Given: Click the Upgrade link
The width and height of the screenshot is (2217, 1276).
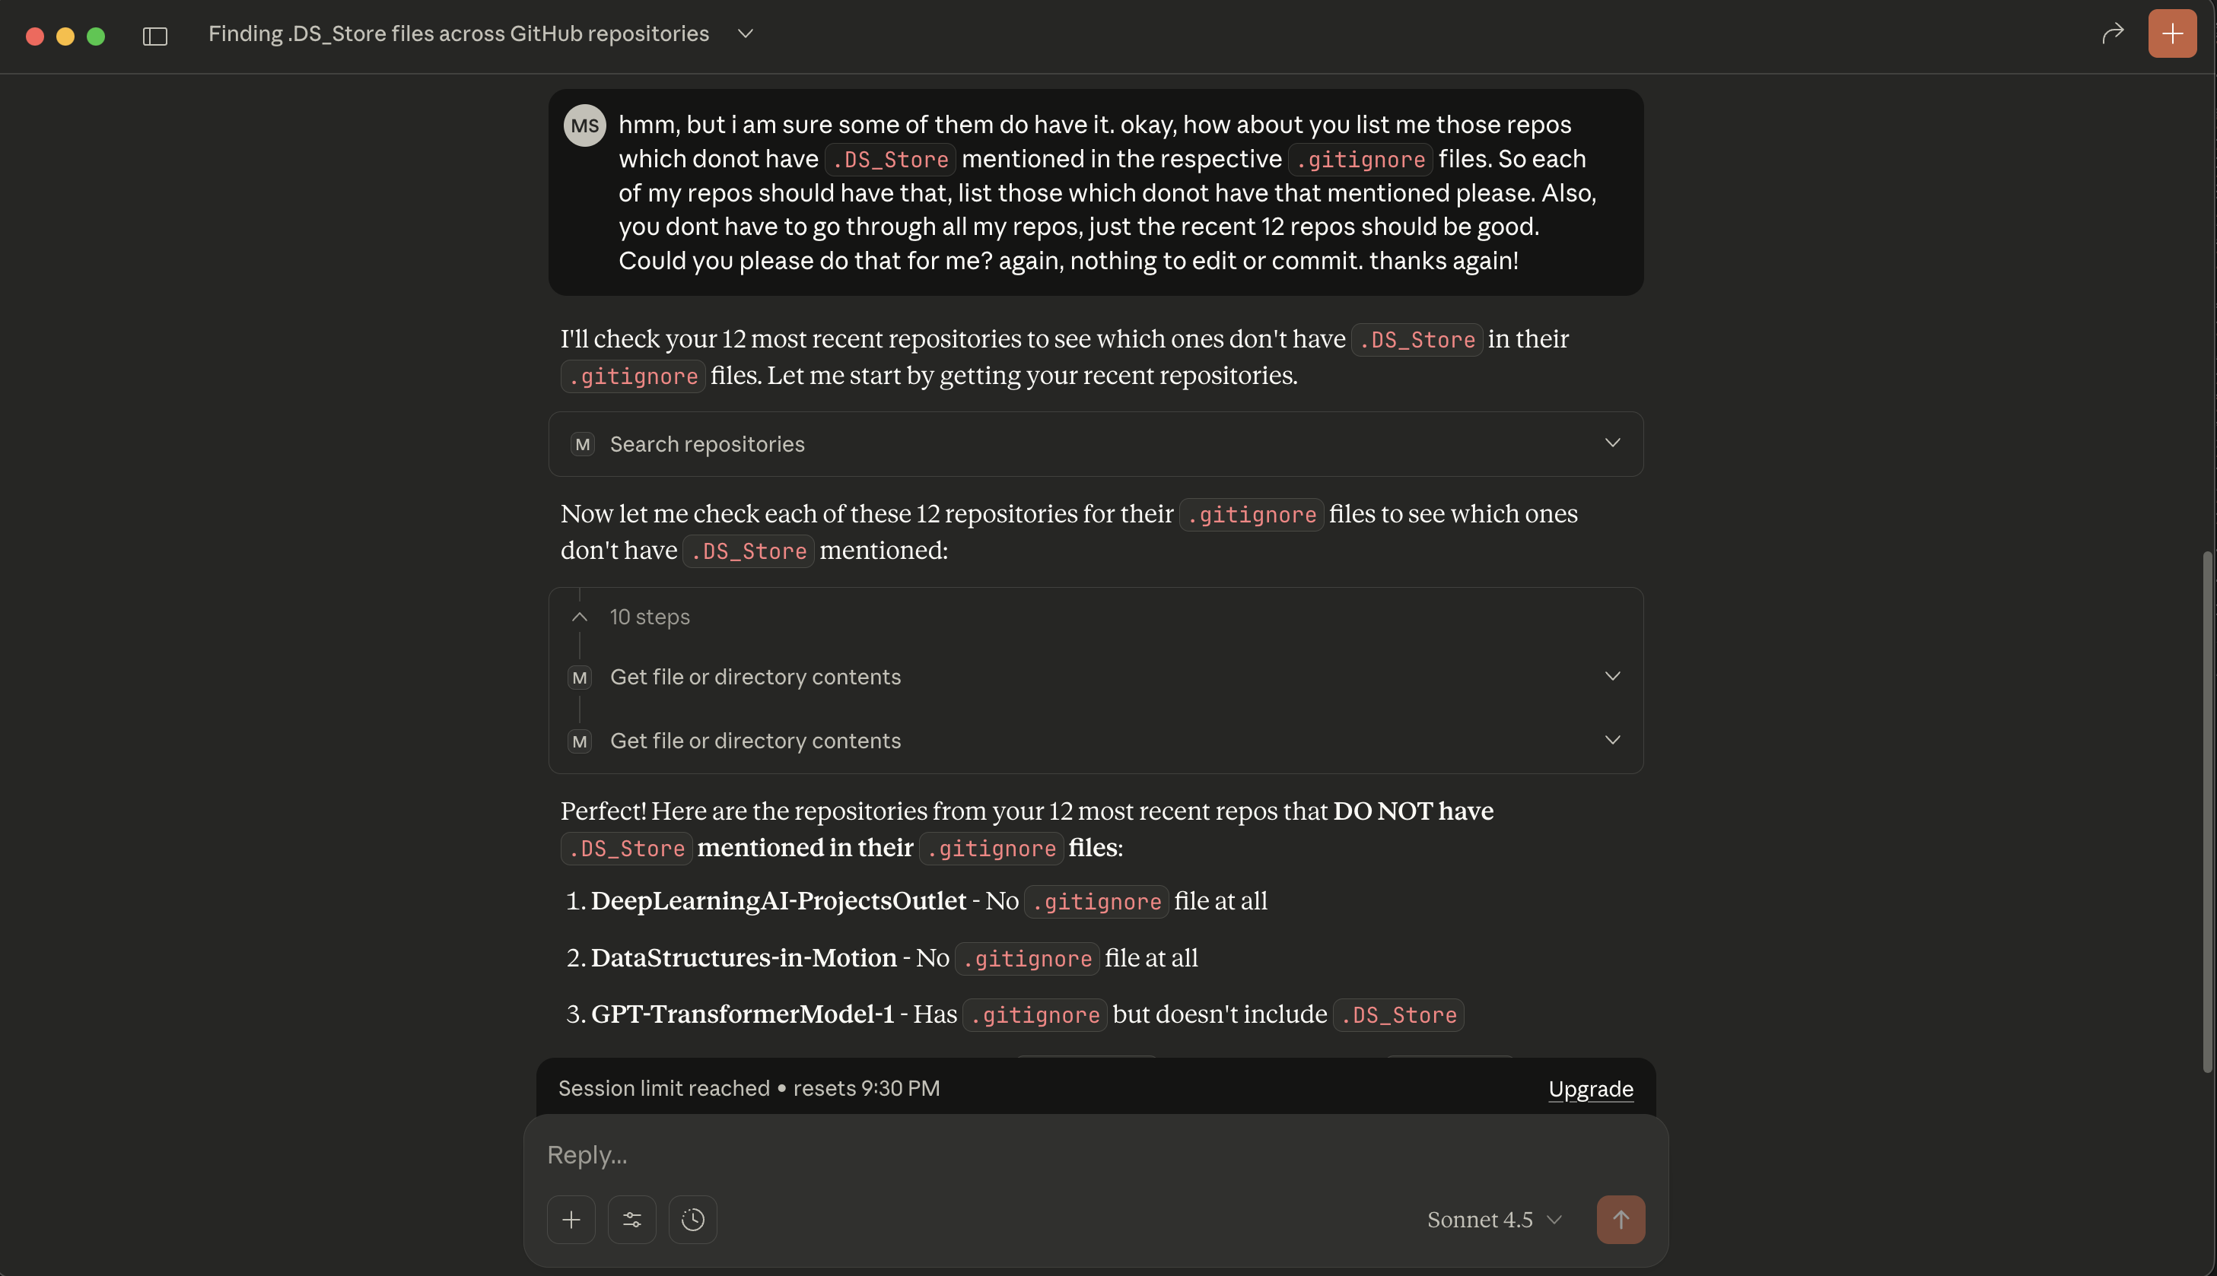Looking at the screenshot, I should tap(1590, 1088).
